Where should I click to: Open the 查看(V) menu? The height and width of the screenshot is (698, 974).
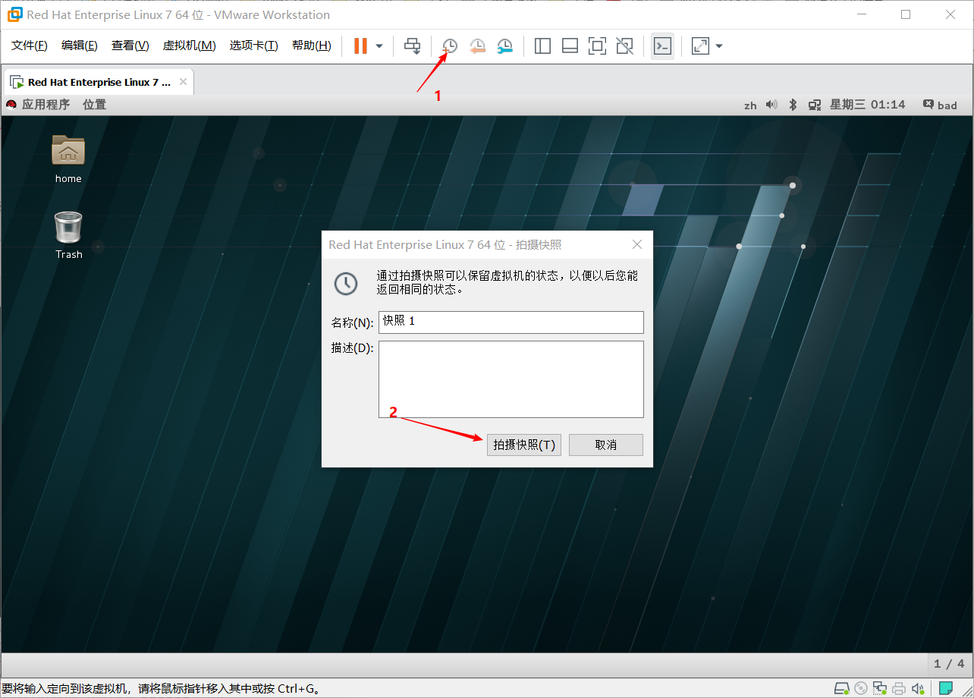coord(130,46)
